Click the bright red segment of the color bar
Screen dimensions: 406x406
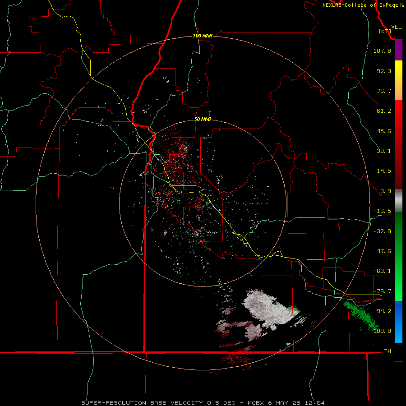point(398,144)
